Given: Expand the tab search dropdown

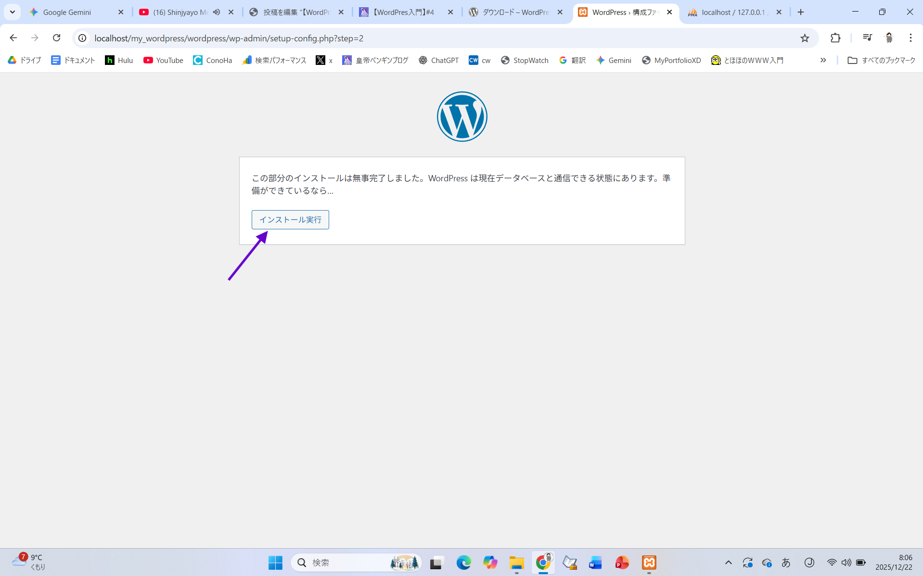Looking at the screenshot, I should [x=13, y=12].
